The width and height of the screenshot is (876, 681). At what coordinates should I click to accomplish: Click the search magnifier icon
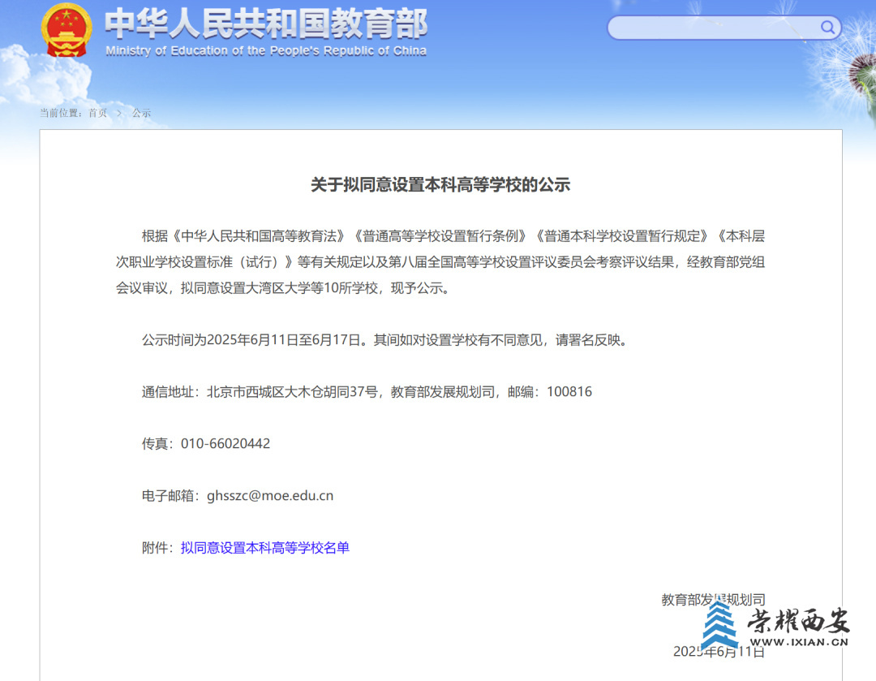(x=827, y=27)
